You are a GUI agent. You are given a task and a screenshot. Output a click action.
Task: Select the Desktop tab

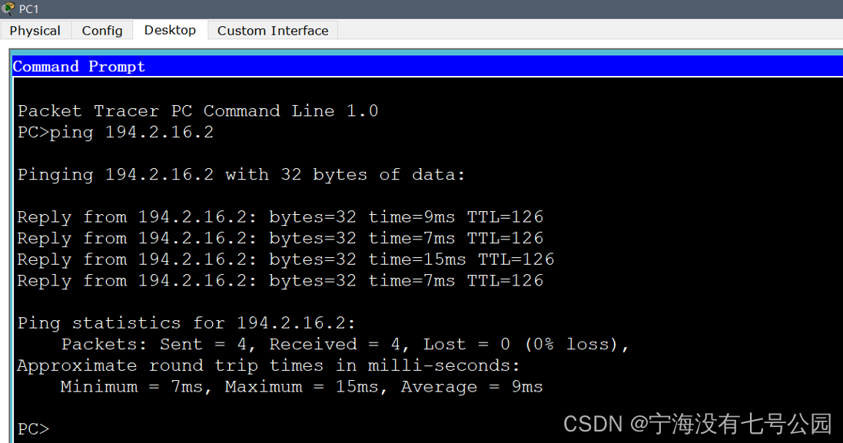(170, 29)
